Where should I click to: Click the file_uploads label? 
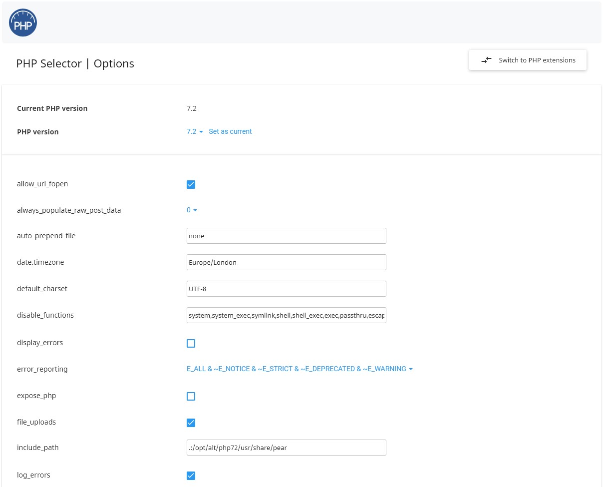point(36,422)
